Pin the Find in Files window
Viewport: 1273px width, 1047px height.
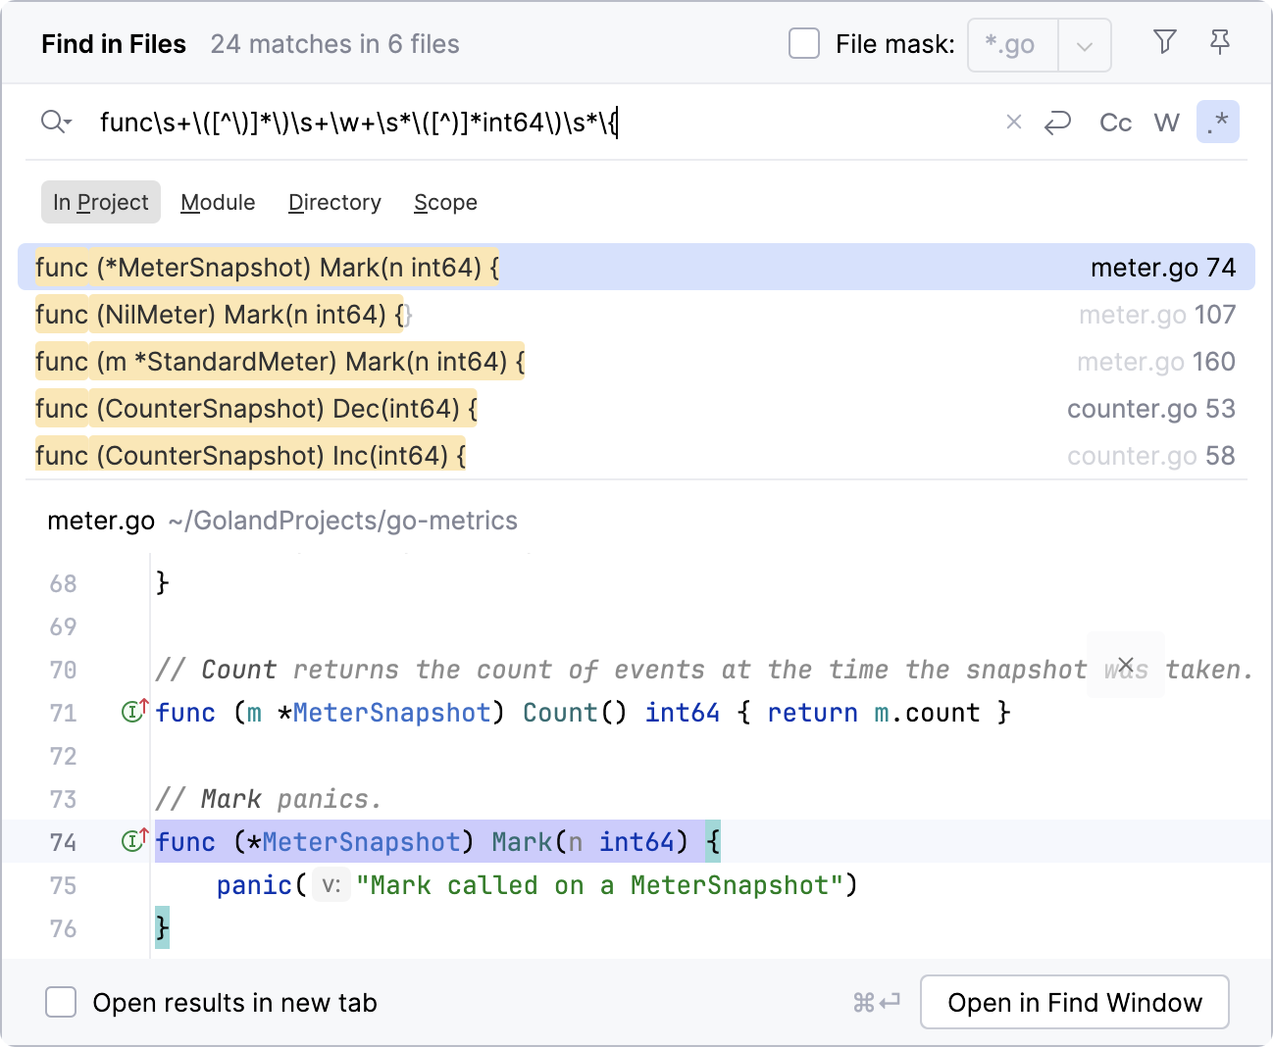[x=1219, y=42]
